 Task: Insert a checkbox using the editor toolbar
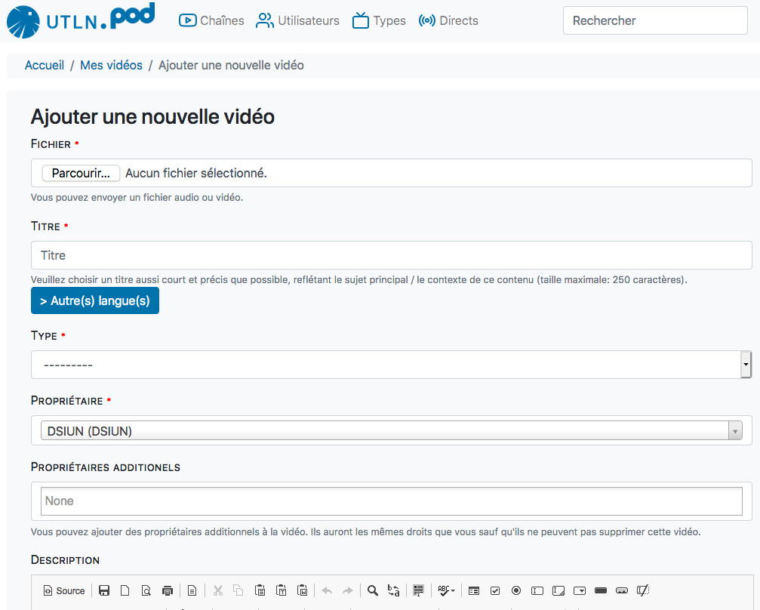(495, 590)
